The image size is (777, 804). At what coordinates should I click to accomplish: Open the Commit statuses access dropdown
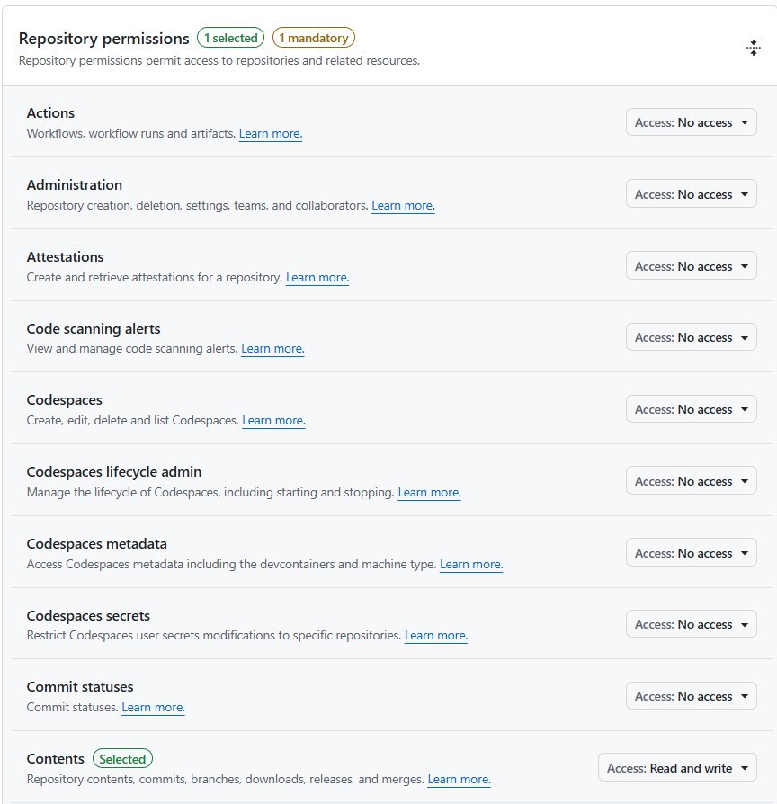691,696
